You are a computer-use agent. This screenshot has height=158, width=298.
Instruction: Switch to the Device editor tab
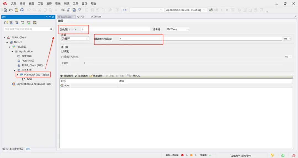[x=96, y=17]
